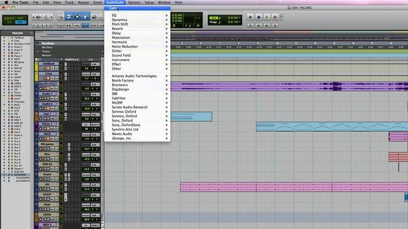Open the TalkBack track output bus selector
The image size is (408, 229).
pyautogui.click(x=95, y=64)
